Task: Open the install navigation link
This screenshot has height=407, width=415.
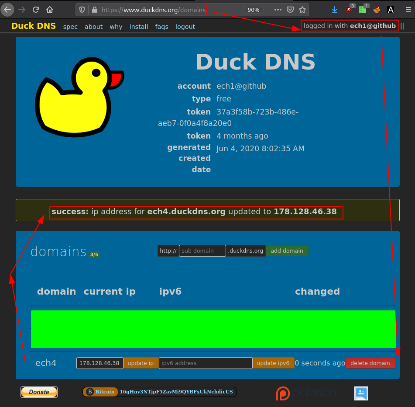Action: pos(138,27)
